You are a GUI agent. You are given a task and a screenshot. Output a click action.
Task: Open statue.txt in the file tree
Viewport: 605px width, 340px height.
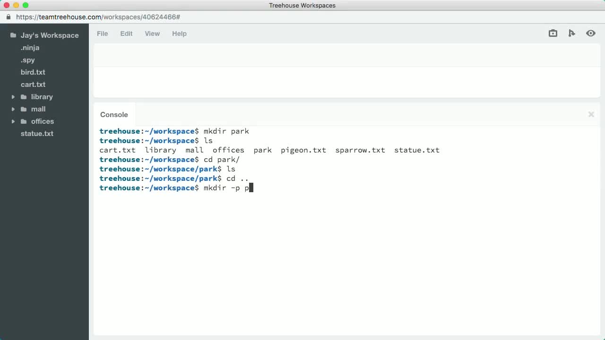37,134
